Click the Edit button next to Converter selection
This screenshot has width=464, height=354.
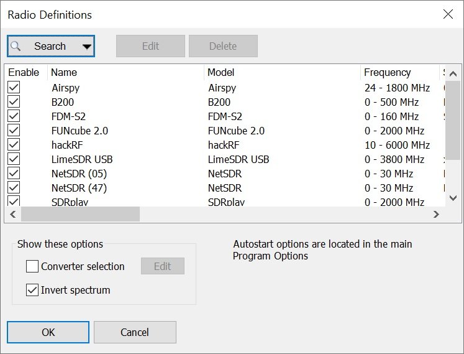163,266
